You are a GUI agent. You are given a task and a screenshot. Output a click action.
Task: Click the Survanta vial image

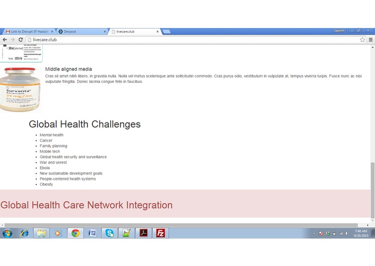(x=21, y=89)
